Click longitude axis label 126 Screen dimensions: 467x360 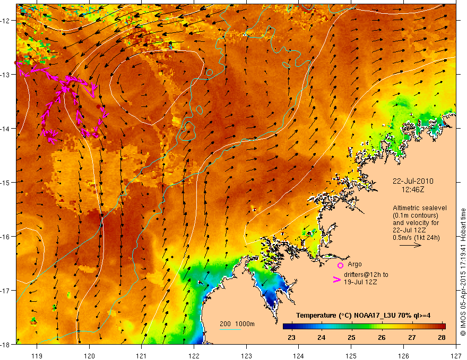[x=403, y=356]
